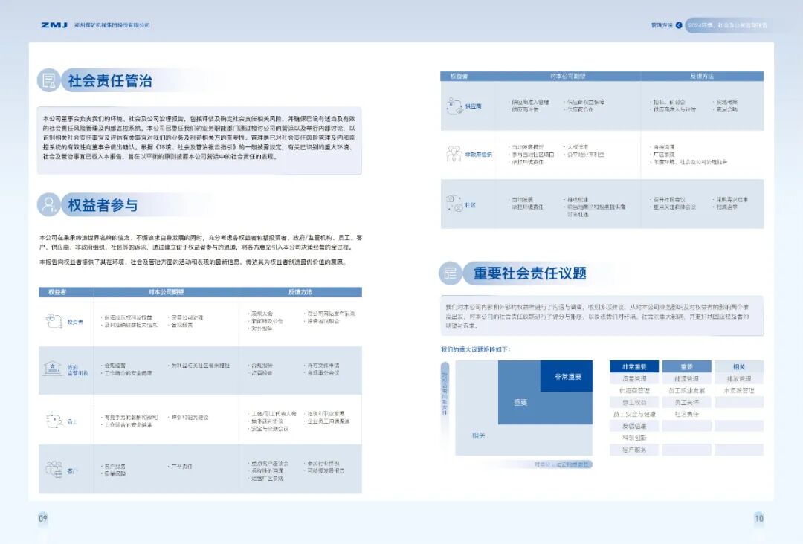Select the 管理方法 header navigation label
This screenshot has height=544, width=803.
point(661,25)
